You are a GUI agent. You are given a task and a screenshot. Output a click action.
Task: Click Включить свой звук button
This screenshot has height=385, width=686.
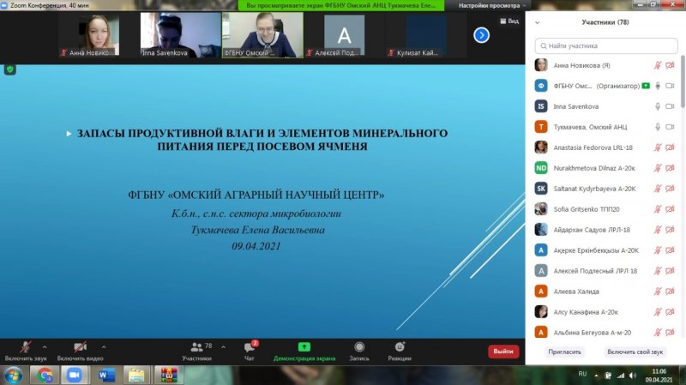(635, 352)
